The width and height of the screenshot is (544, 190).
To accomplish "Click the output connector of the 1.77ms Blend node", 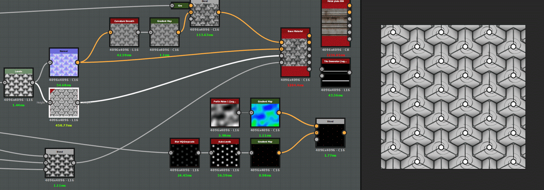I will tap(344, 133).
